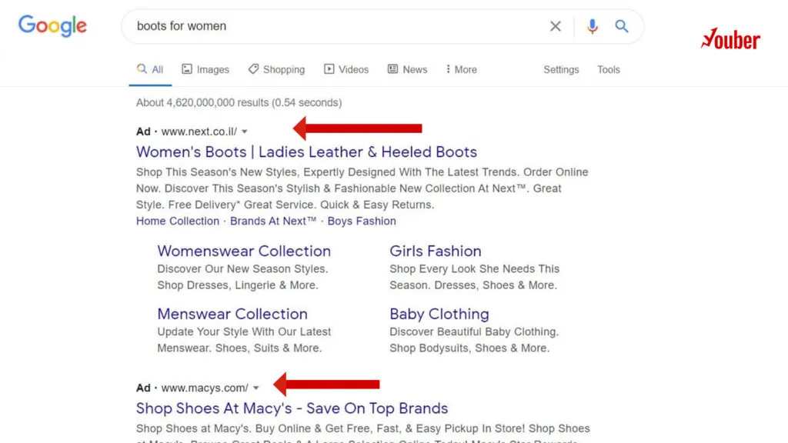Go to the Videos tab
The image size is (788, 443).
346,69
